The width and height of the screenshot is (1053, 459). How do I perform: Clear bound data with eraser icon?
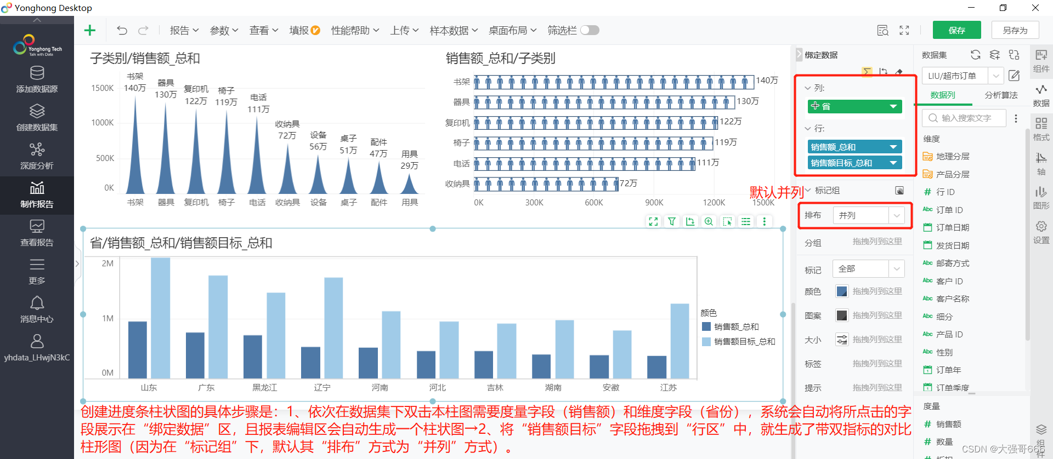pyautogui.click(x=899, y=72)
